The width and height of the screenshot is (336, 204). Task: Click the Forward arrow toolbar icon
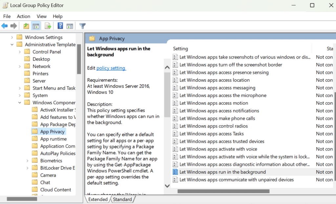tap(14, 26)
